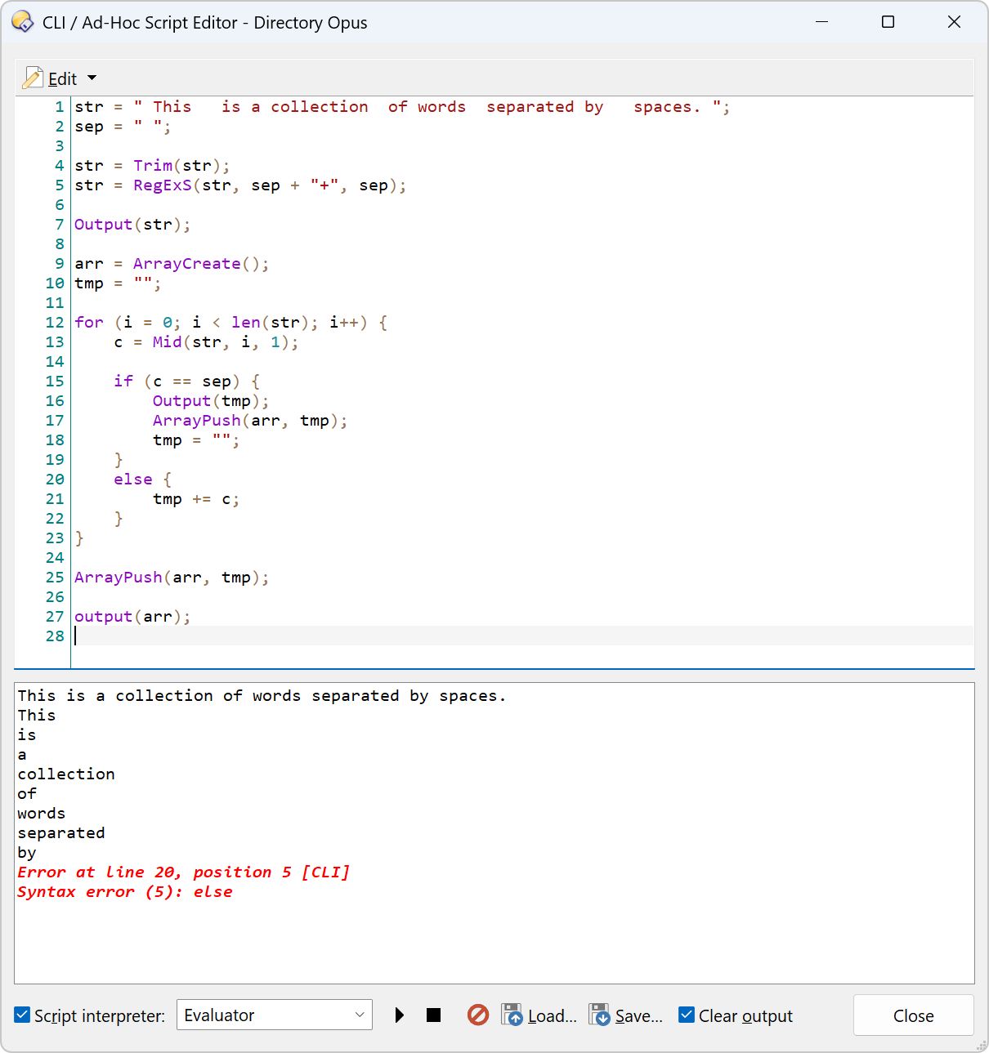Image resolution: width=989 pixels, height=1053 pixels.
Task: Click the Load script disk icon
Action: coord(512,1015)
